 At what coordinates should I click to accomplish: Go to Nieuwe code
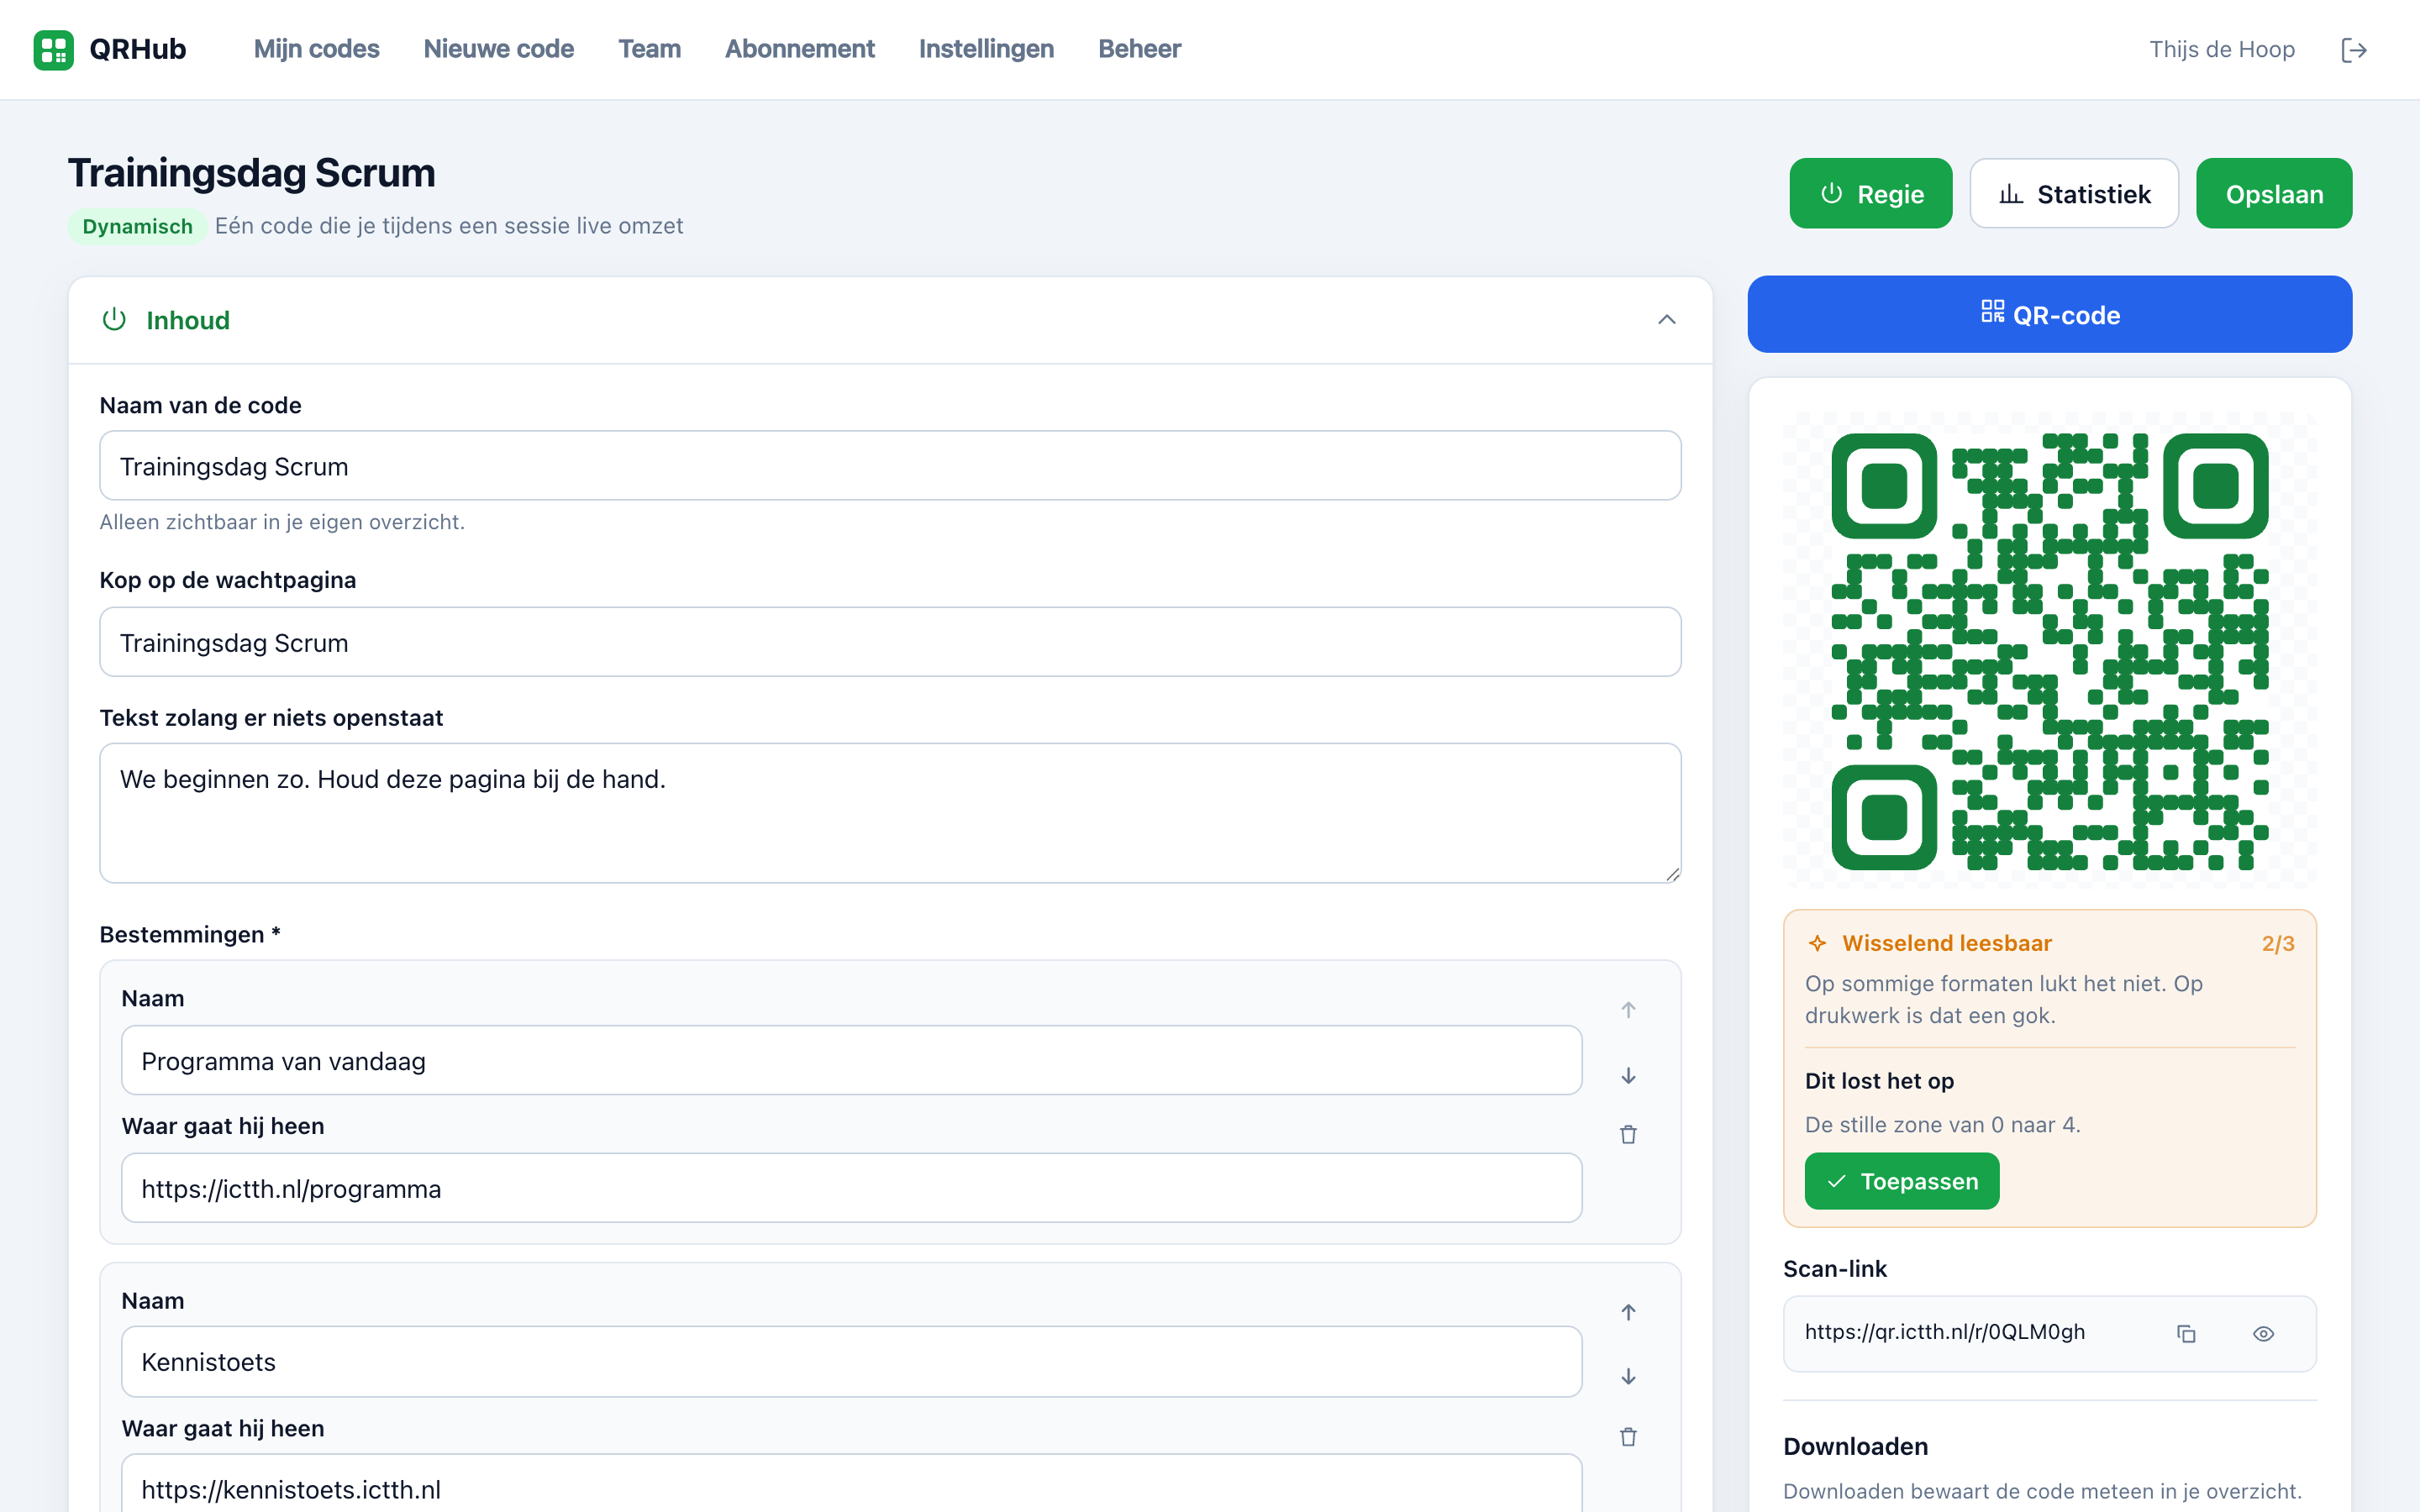coord(498,49)
